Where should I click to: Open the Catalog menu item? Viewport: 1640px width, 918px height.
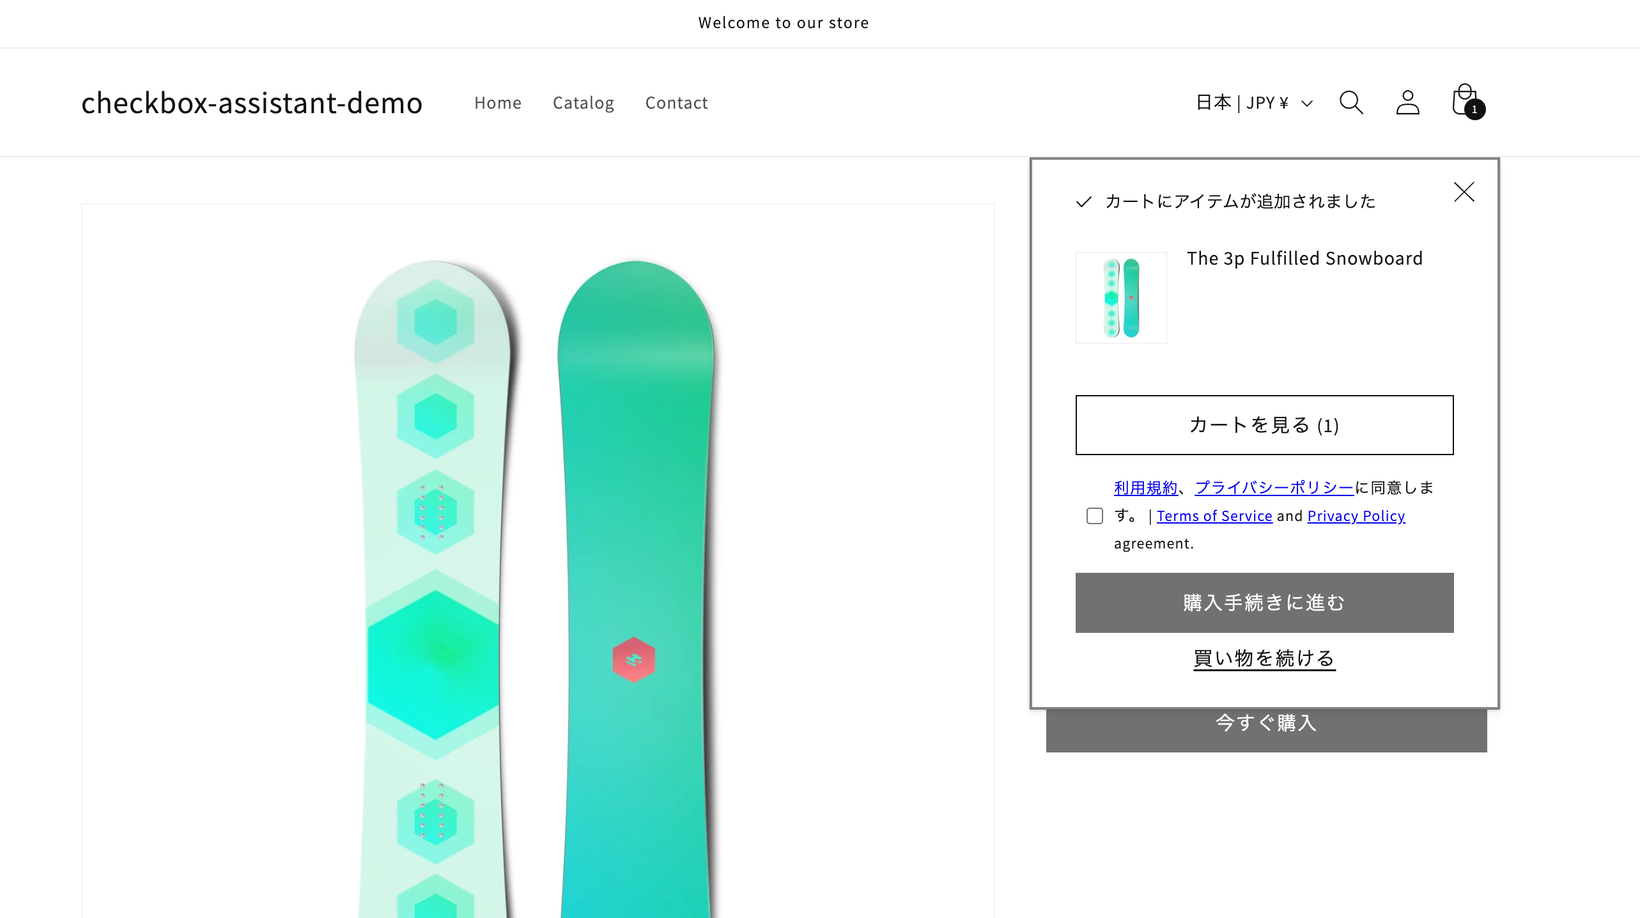[583, 103]
